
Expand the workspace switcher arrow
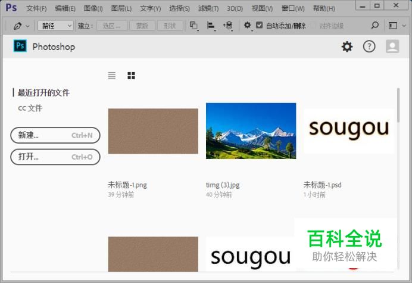[404, 26]
